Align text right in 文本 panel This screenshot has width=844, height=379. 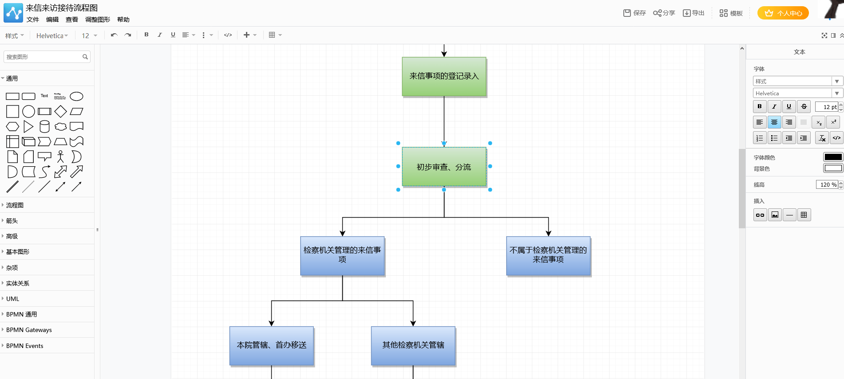coord(789,122)
